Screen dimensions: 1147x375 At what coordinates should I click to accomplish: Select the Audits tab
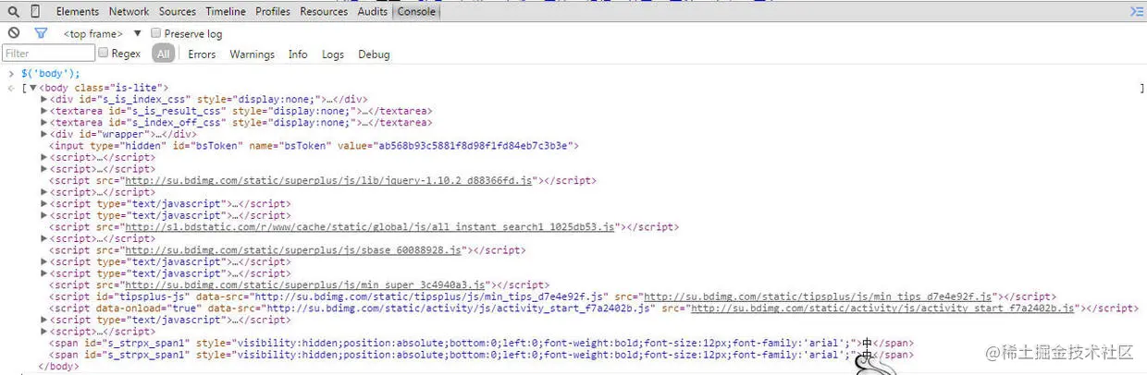373,12
